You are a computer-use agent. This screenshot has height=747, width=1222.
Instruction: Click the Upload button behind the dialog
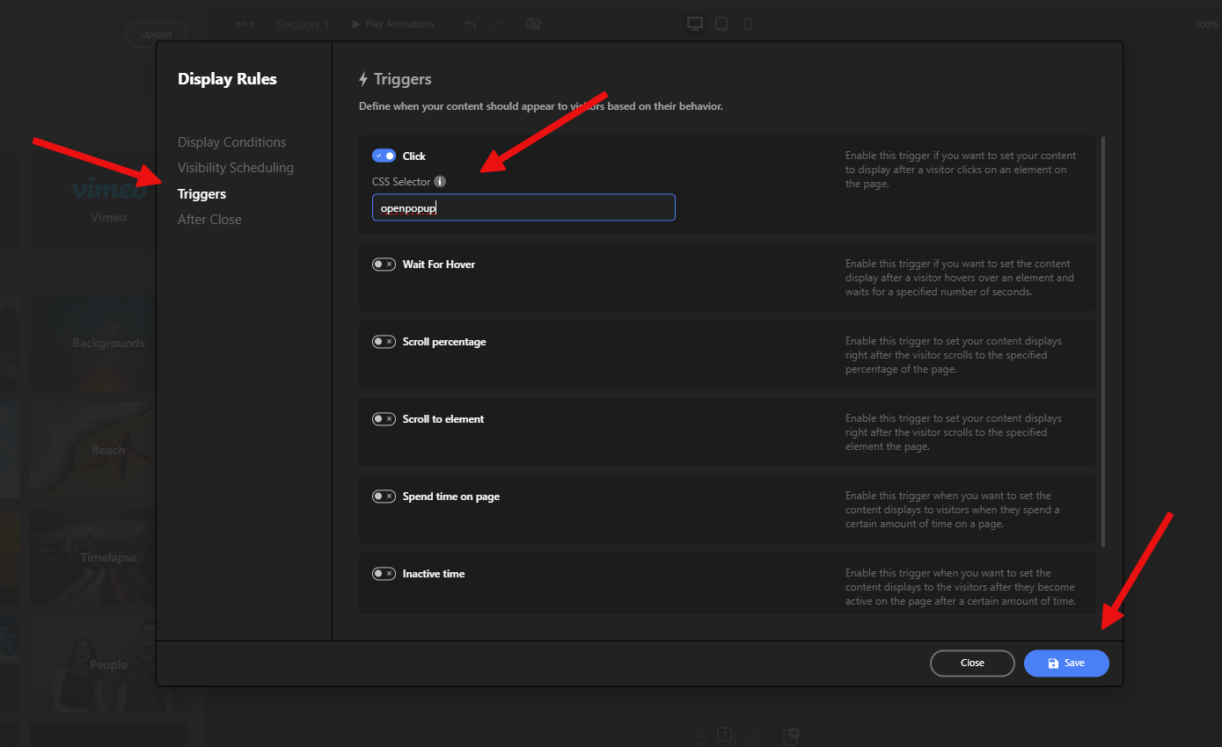(156, 34)
